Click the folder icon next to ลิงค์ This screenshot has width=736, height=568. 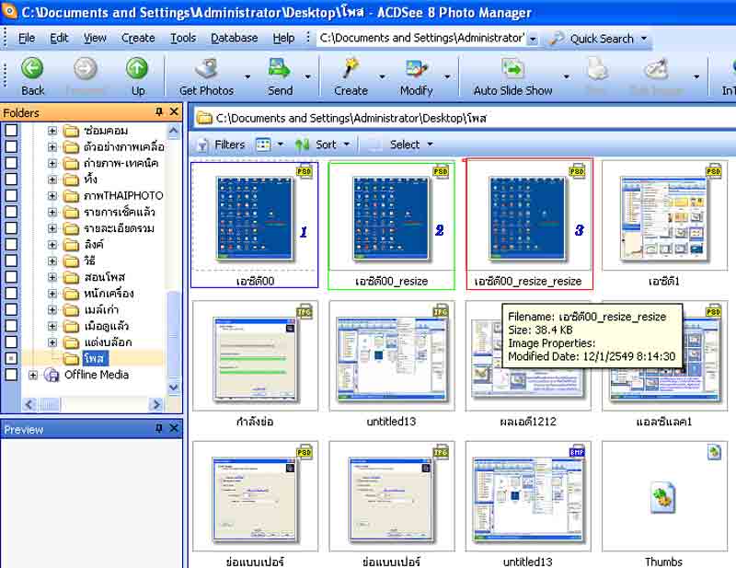[71, 244]
